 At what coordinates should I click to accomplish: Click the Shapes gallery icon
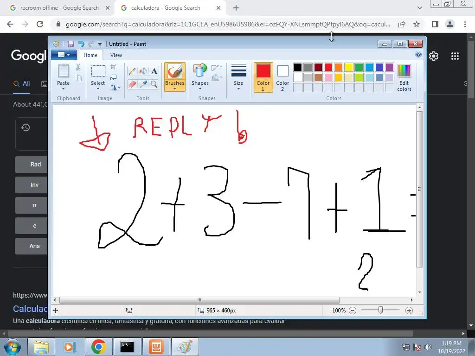(200, 71)
